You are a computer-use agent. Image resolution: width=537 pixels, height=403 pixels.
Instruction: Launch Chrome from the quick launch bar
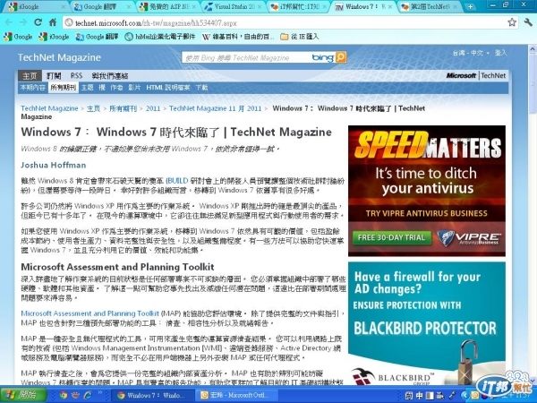point(63,395)
